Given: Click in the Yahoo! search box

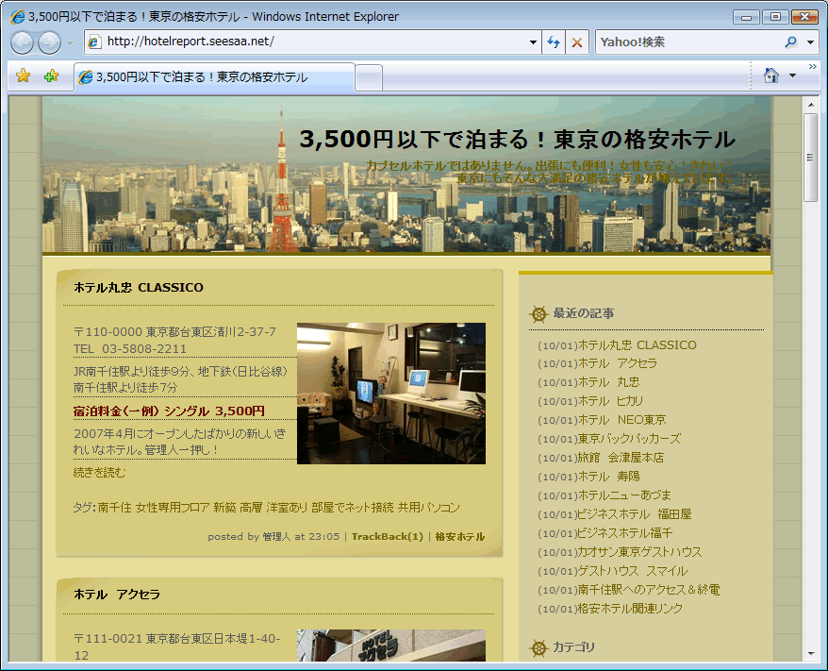Looking at the screenshot, I should coord(688,42).
